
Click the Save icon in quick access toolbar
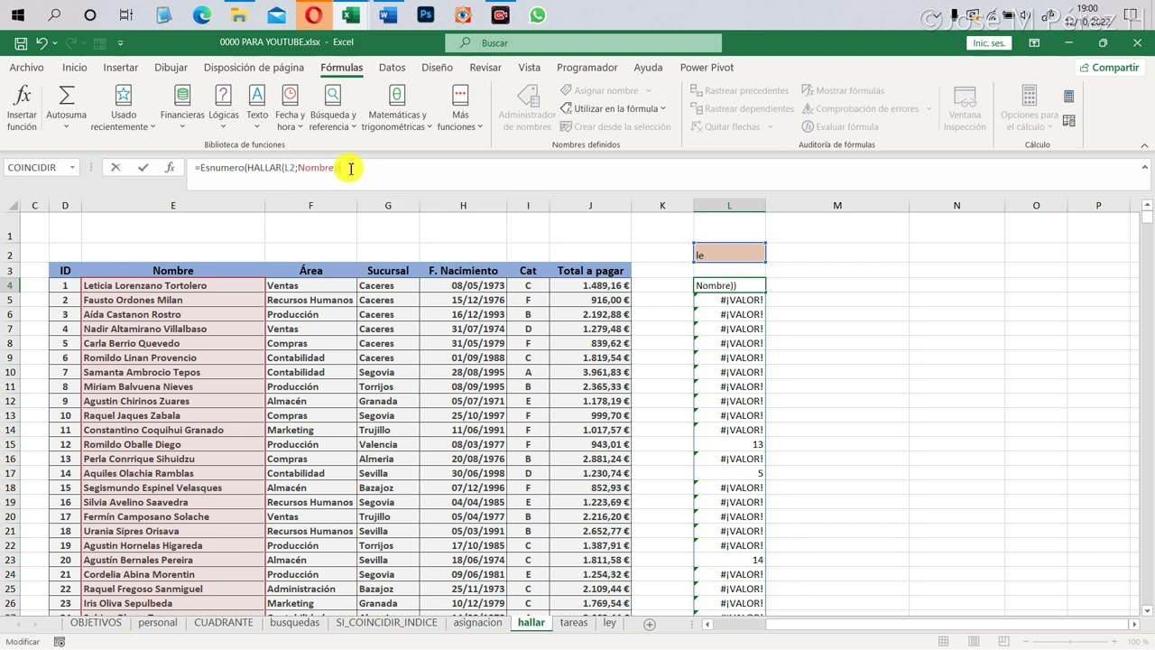(x=21, y=42)
